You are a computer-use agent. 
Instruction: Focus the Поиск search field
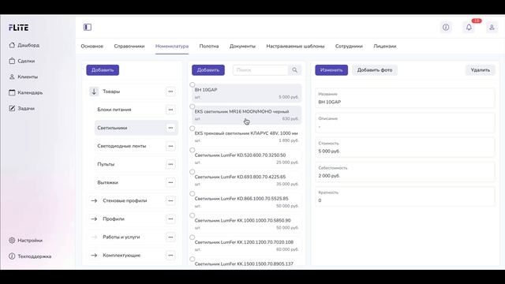(260, 70)
